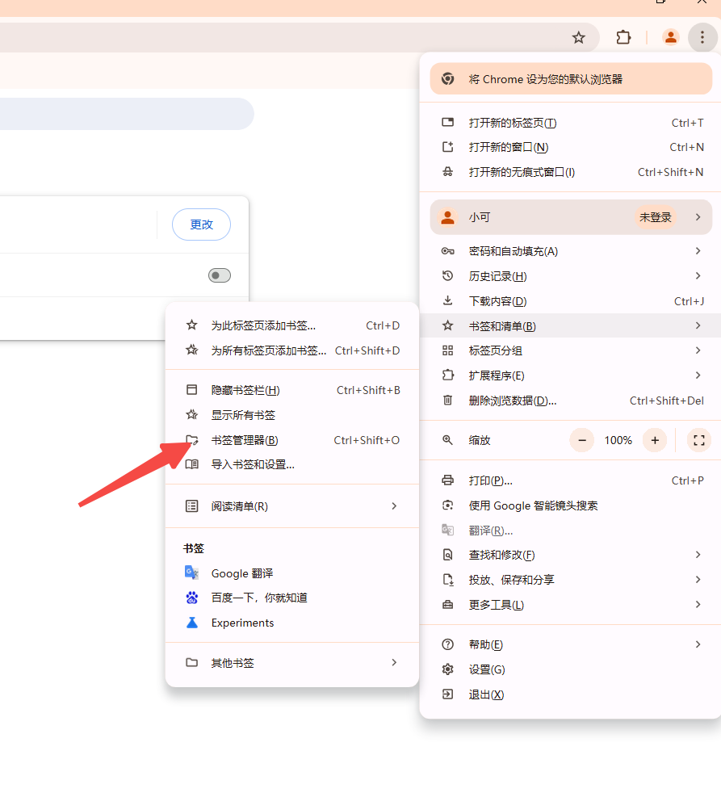Expand the 阅读清单 submenu arrow

click(394, 505)
